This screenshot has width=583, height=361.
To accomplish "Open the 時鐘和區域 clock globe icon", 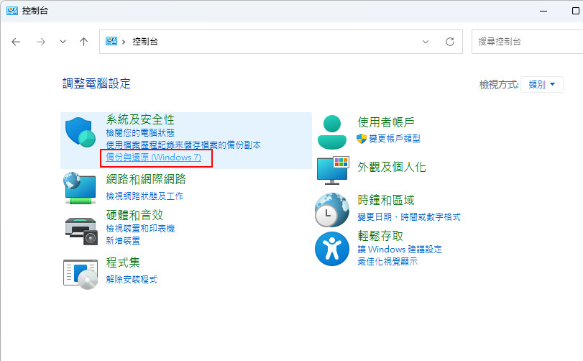I will pos(332,210).
